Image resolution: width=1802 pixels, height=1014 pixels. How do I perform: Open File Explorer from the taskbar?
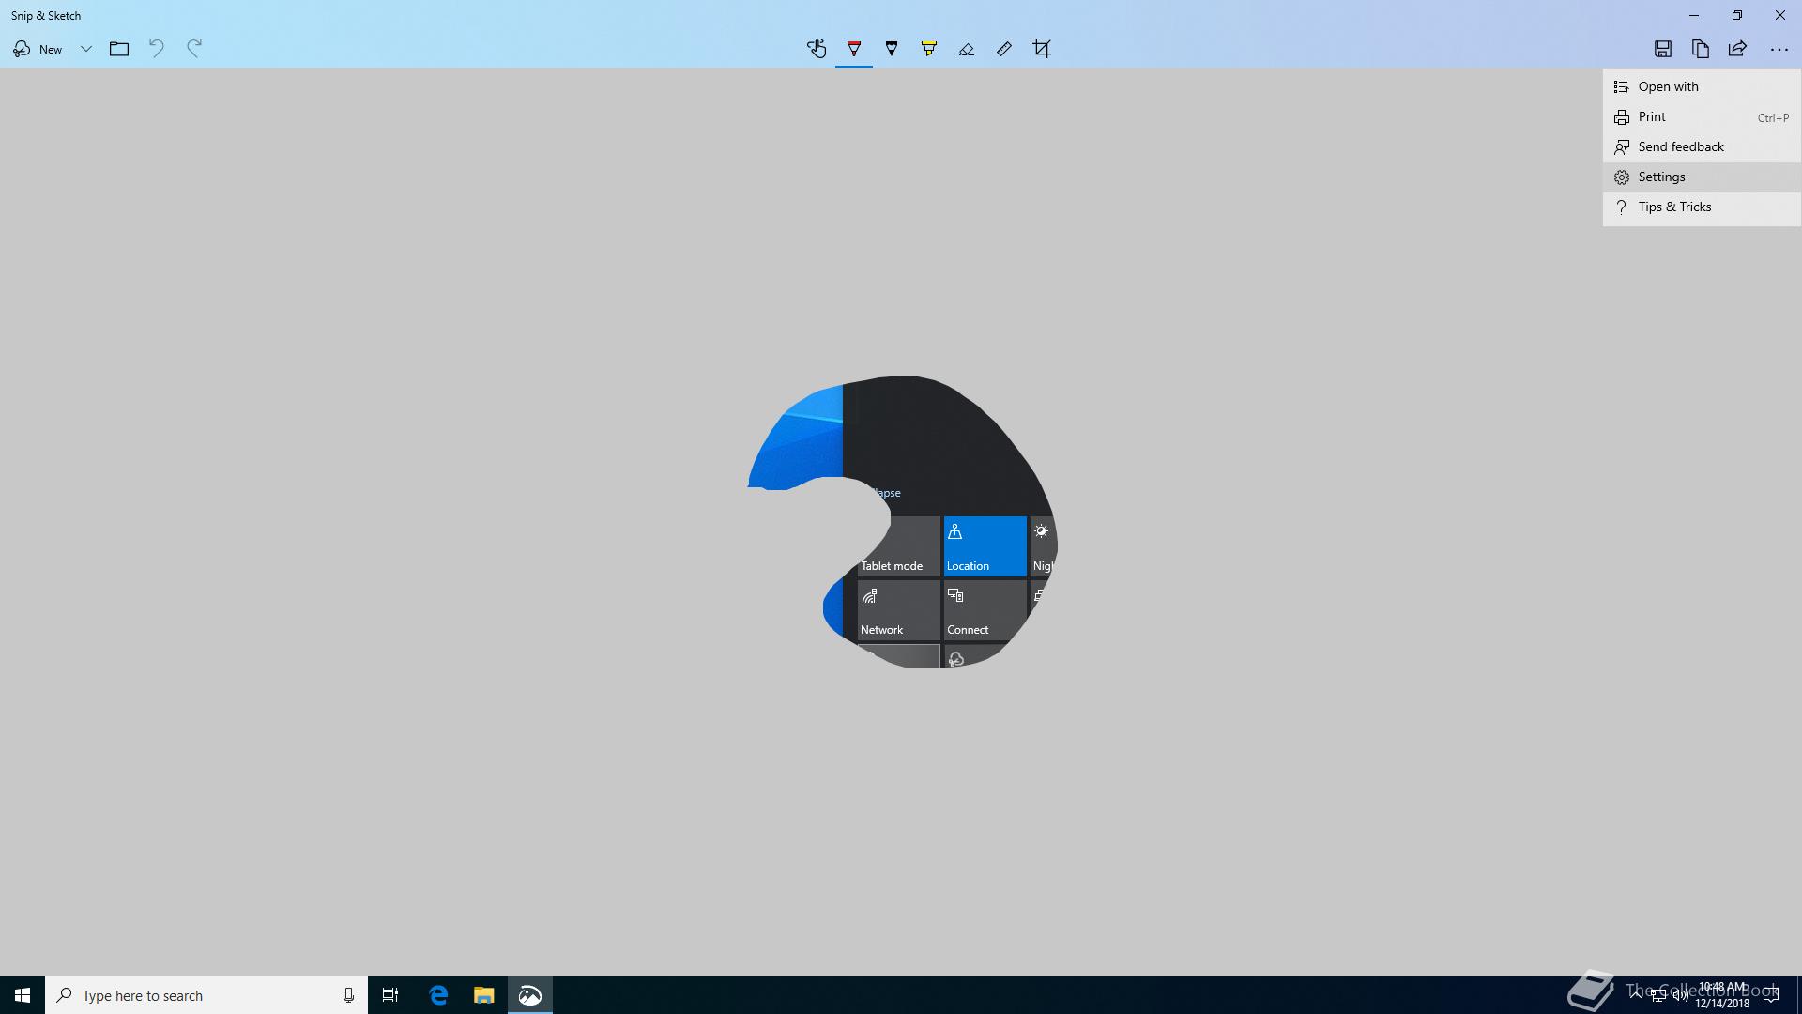(484, 995)
